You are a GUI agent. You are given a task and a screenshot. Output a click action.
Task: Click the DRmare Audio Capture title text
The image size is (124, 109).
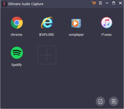pos(26,4)
